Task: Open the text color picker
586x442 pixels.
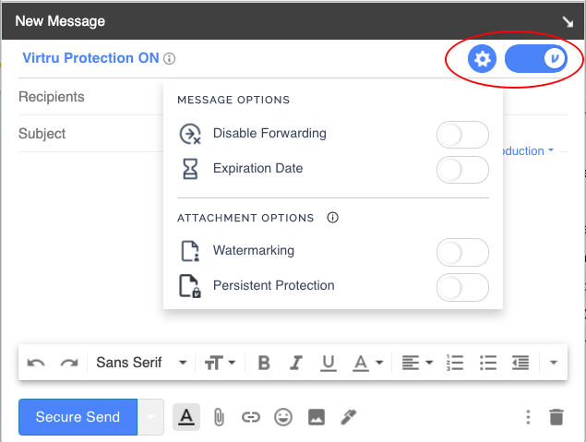Action: coord(367,363)
